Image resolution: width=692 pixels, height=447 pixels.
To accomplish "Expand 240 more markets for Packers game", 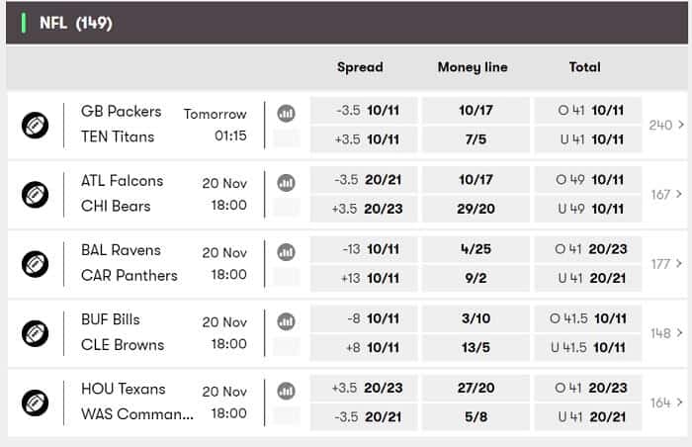I will (x=666, y=125).
